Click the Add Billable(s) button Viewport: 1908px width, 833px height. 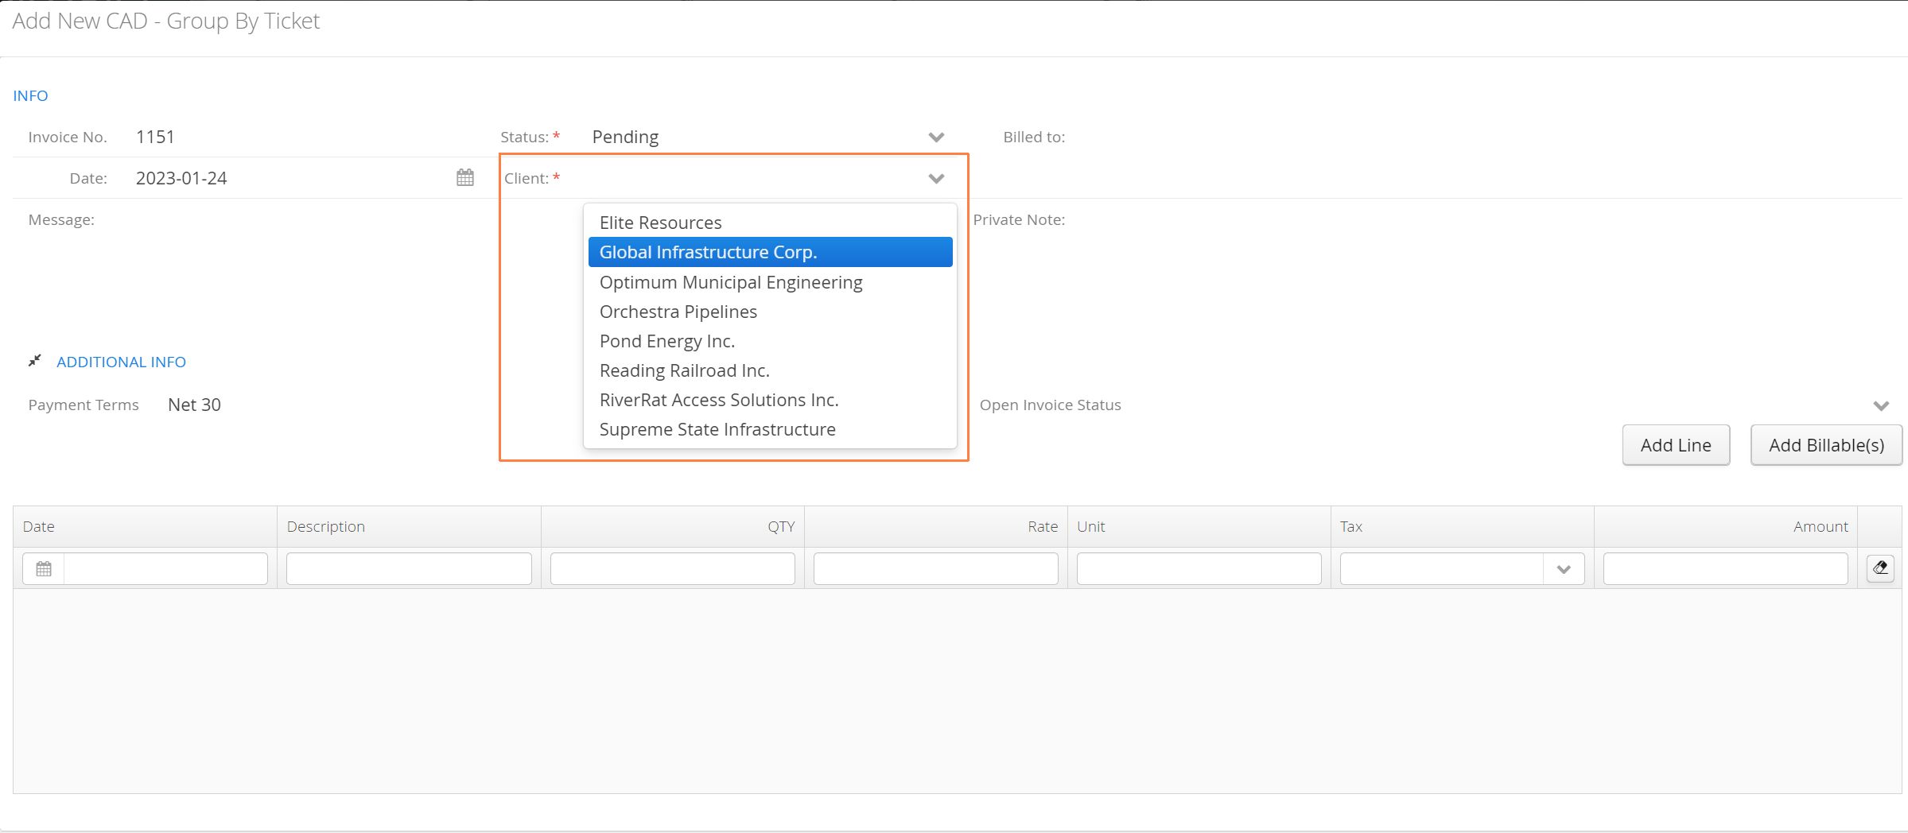(1826, 445)
